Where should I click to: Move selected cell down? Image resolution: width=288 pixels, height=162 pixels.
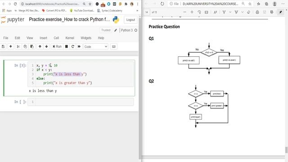pyautogui.click(x=46, y=46)
